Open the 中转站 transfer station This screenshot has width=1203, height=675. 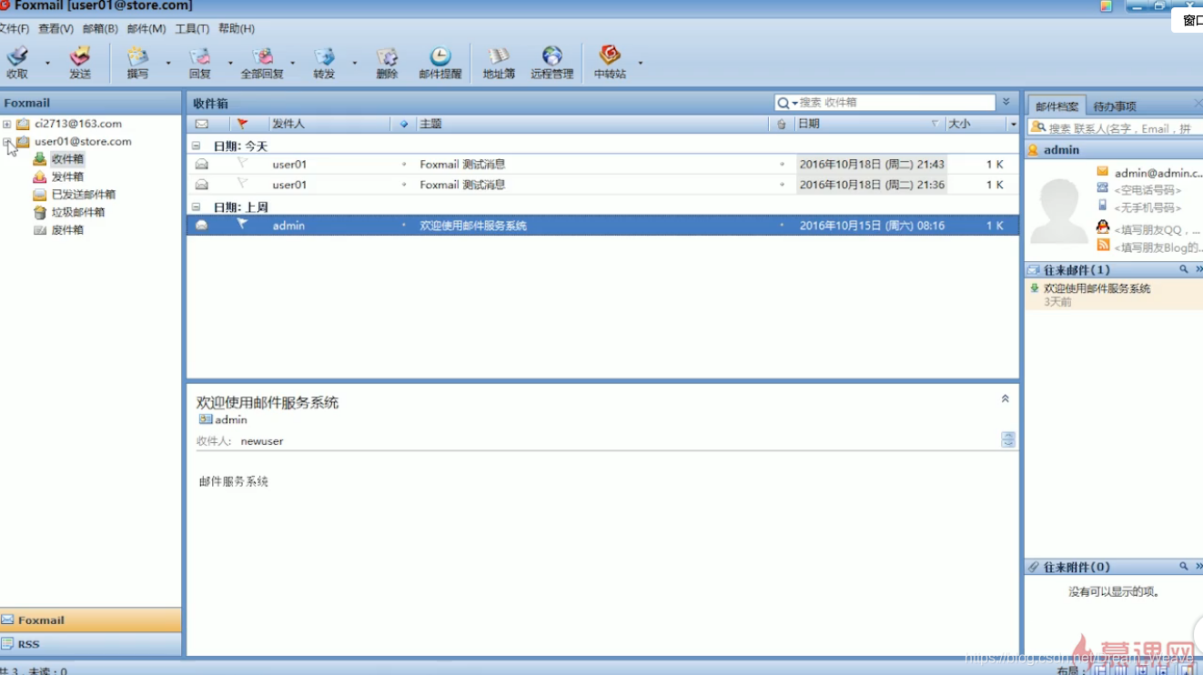610,62
